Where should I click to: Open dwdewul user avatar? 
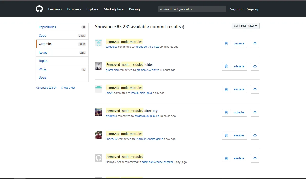point(99,112)
